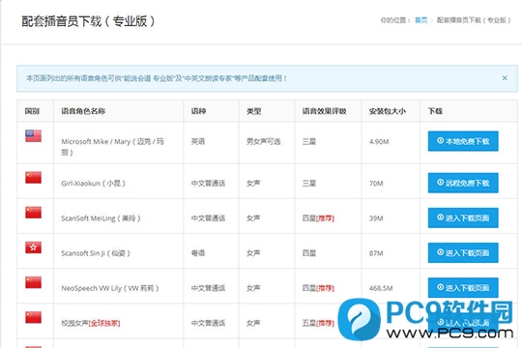522x348 pixels.
Task: Click the Scansoft Sin Ji role name
Action: tap(96, 253)
